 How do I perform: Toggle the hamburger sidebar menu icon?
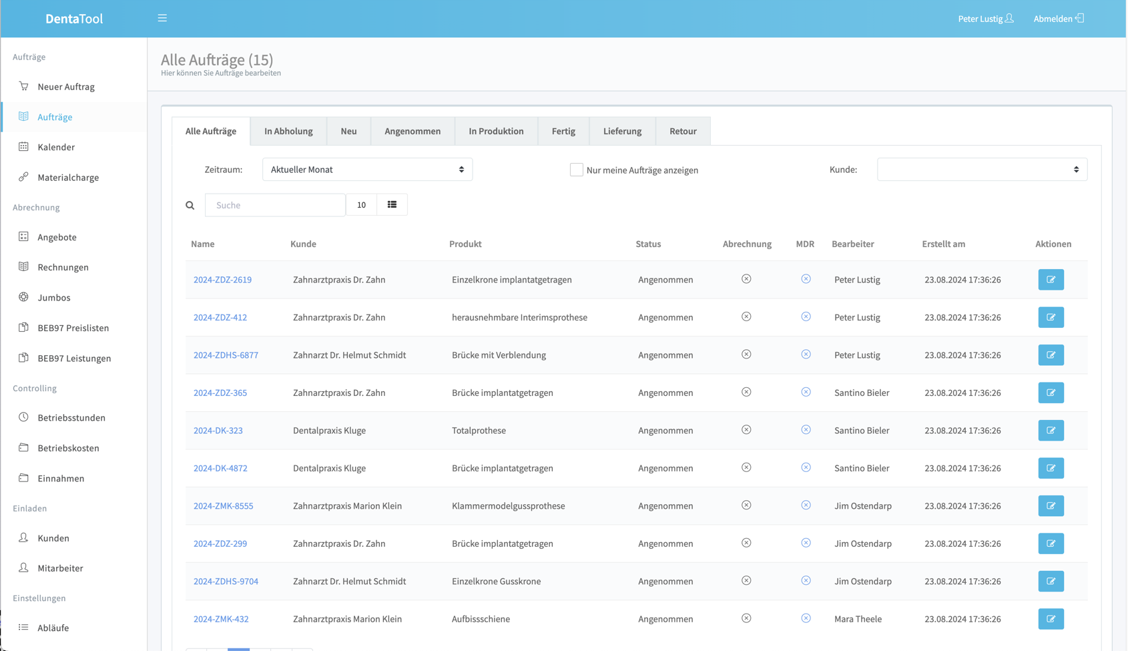(x=162, y=18)
